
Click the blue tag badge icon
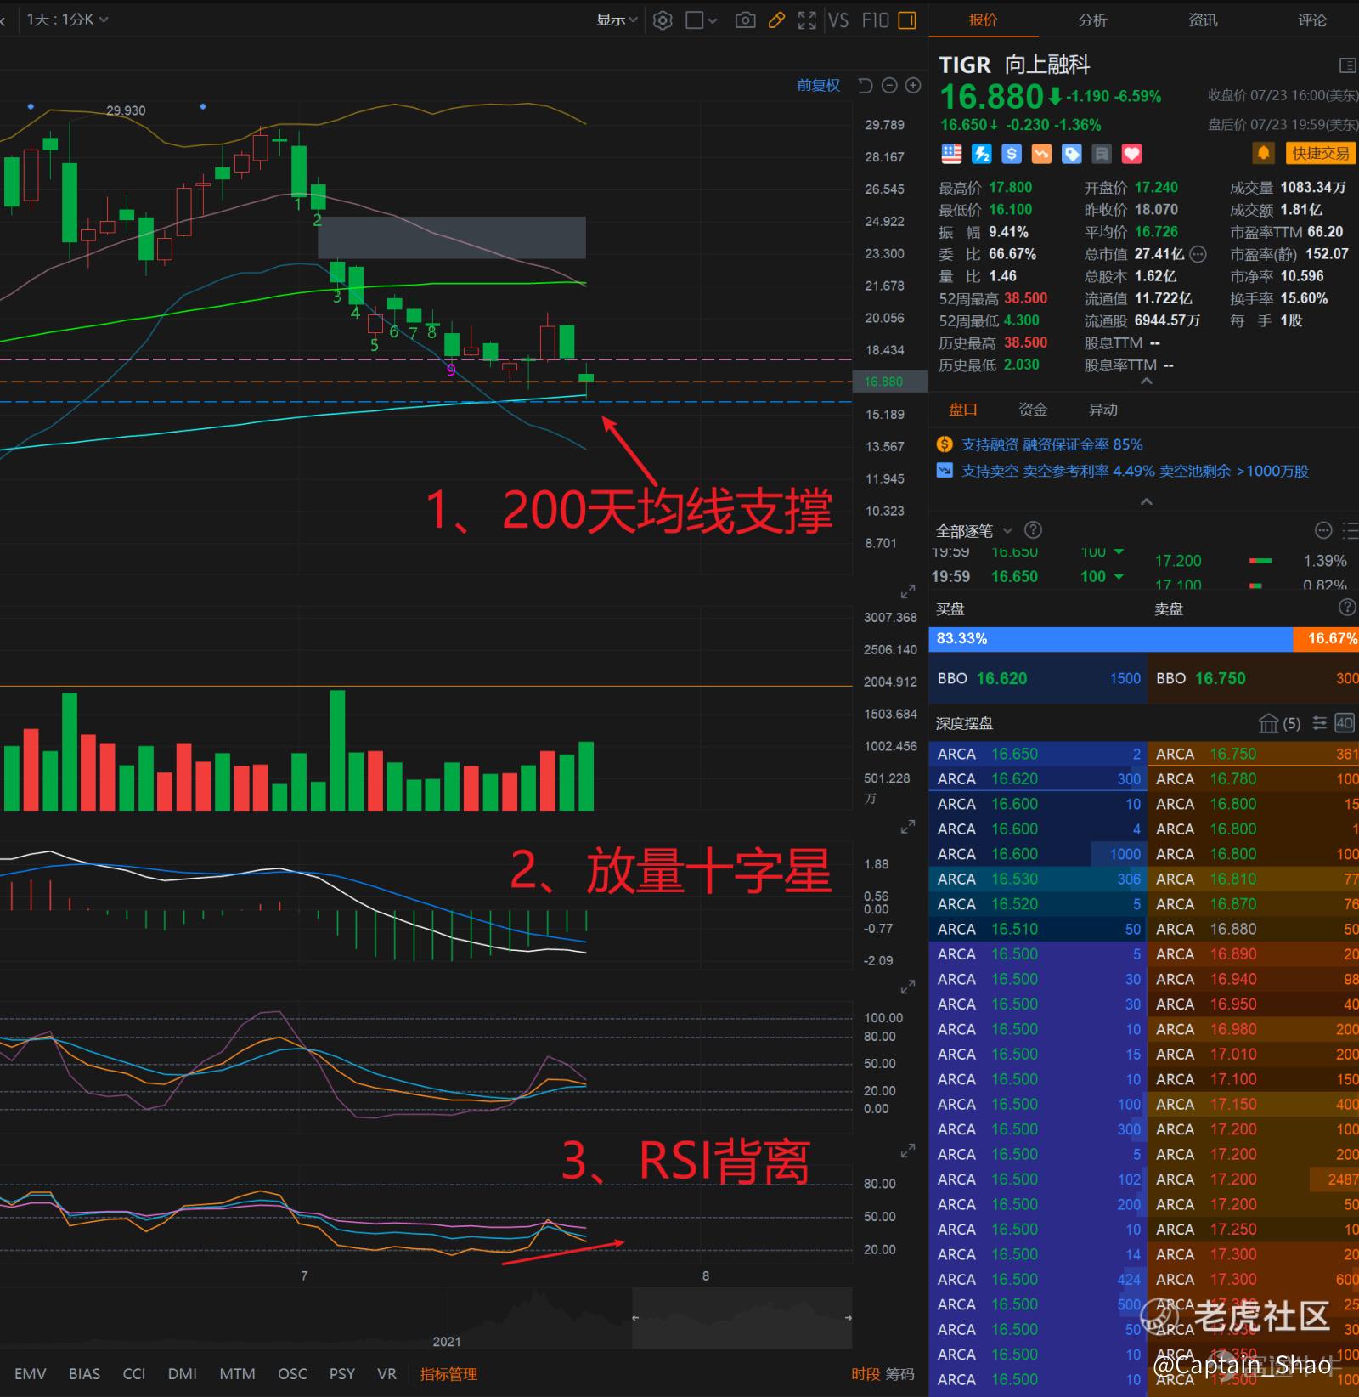click(x=1071, y=154)
